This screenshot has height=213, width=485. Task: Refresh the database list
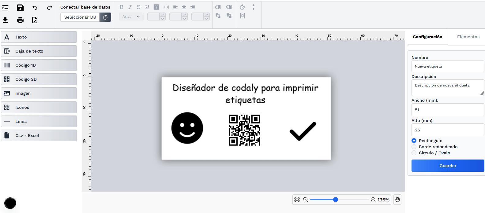(x=105, y=17)
